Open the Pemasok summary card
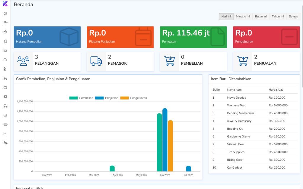This screenshot has height=189, width=303. coord(120,62)
